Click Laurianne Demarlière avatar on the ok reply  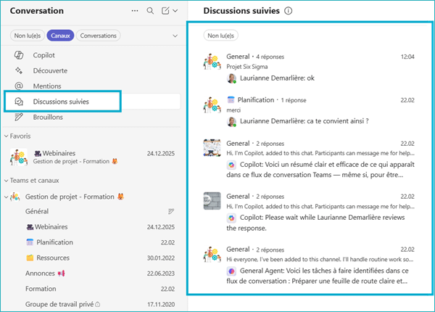231,78
